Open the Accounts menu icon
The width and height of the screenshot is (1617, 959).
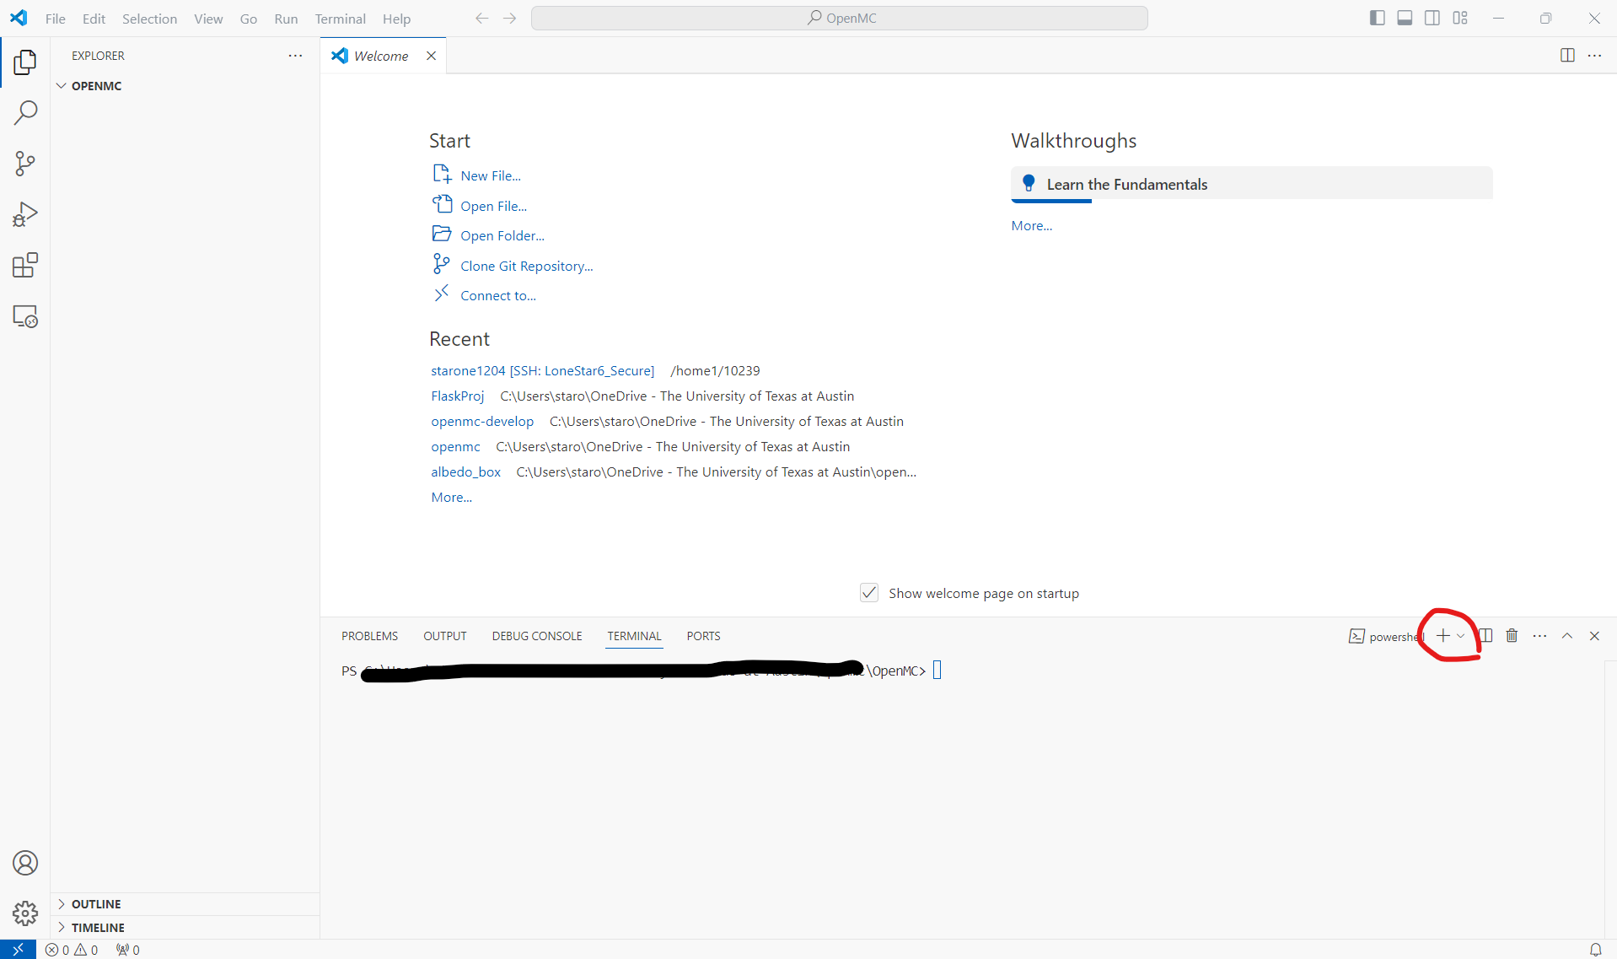coord(25,863)
